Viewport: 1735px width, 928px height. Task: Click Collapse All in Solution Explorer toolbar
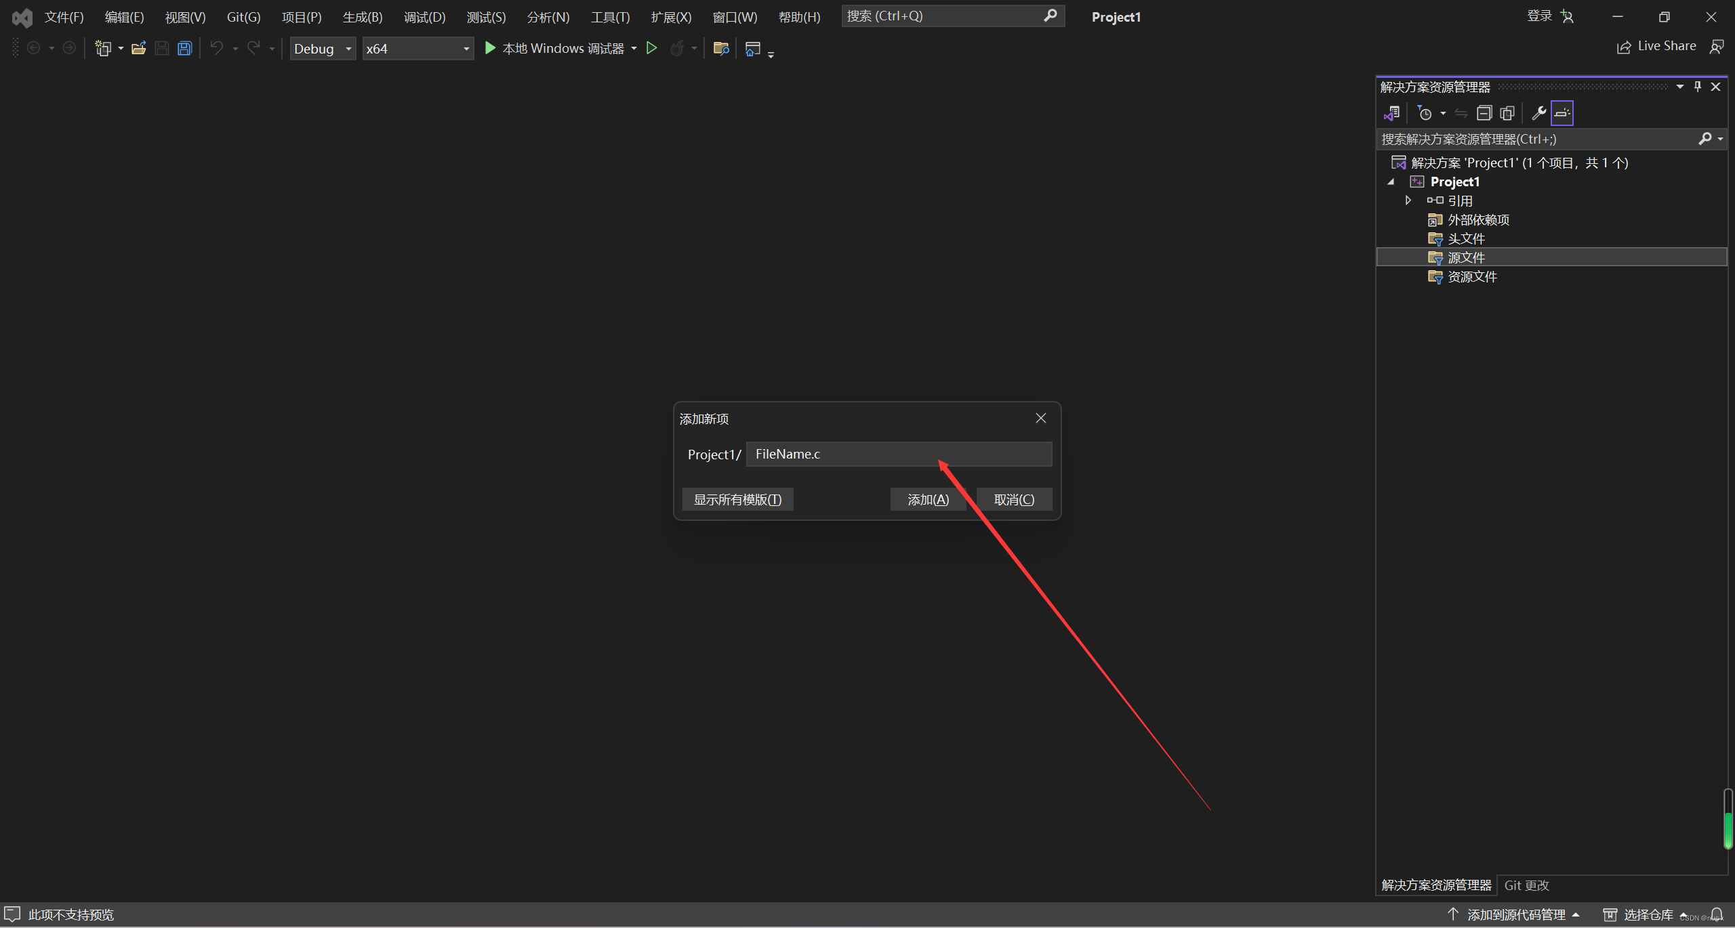[x=1484, y=113]
